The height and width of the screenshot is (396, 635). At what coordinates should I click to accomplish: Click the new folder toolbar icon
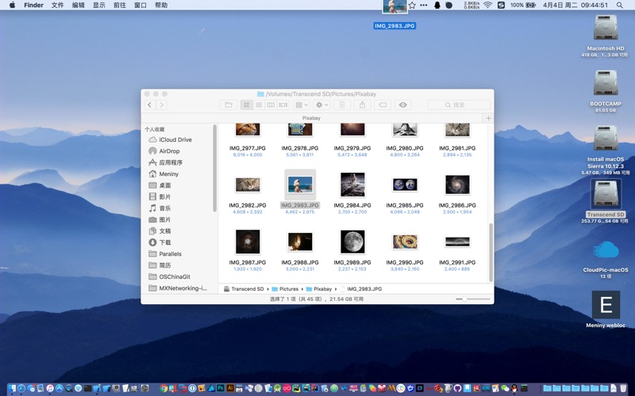229,105
